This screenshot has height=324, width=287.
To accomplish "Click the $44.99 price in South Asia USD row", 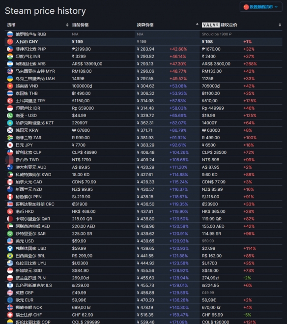I will (x=79, y=116).
